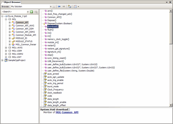Expand the Common_Module_API class node

[10, 35]
